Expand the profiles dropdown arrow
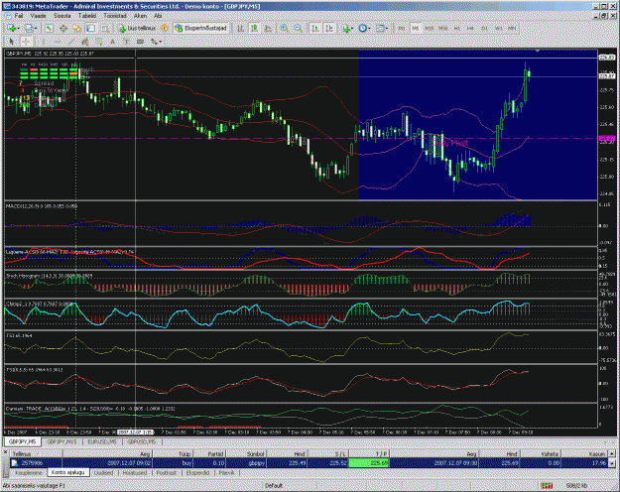Screen dimensions: 620x492 pos(36,29)
